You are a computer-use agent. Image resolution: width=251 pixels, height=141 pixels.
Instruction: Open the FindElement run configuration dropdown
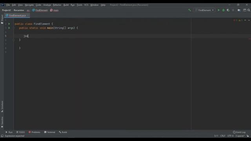[204, 10]
